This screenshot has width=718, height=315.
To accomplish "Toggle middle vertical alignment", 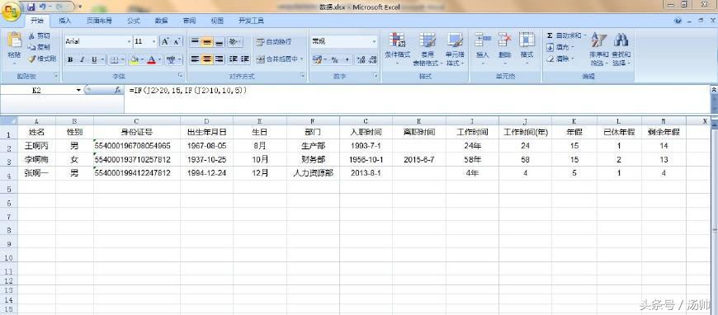I will pyautogui.click(x=207, y=42).
